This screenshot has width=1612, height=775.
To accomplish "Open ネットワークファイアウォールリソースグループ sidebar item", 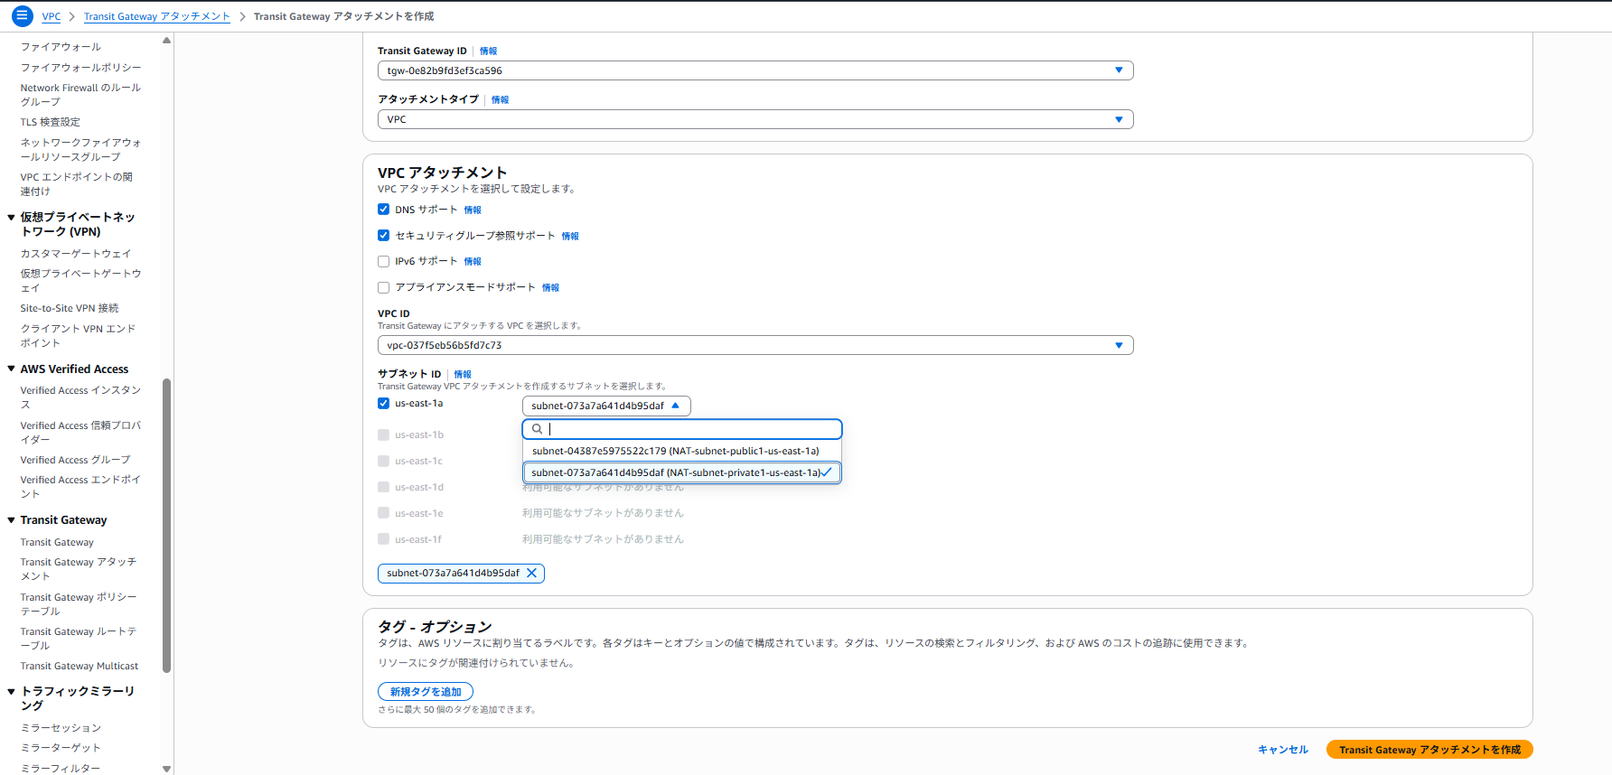I will [x=80, y=150].
